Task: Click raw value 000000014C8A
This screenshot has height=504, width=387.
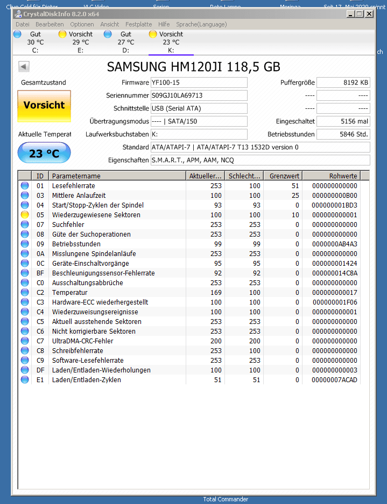Action: (335, 273)
